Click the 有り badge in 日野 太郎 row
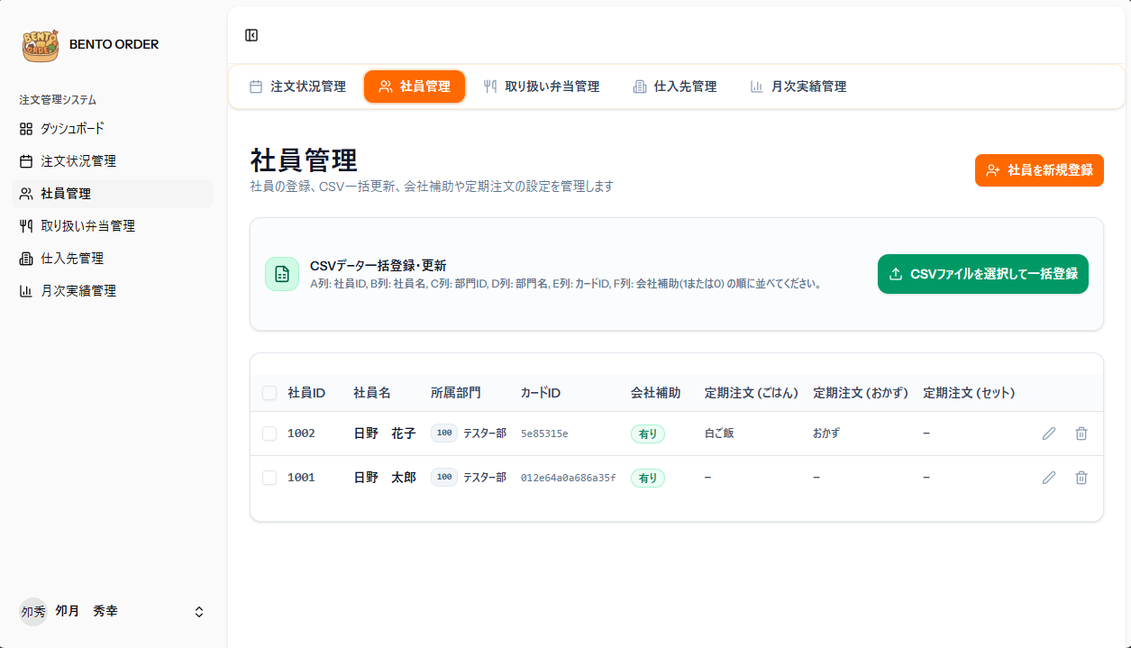1131x648 pixels. [x=648, y=478]
